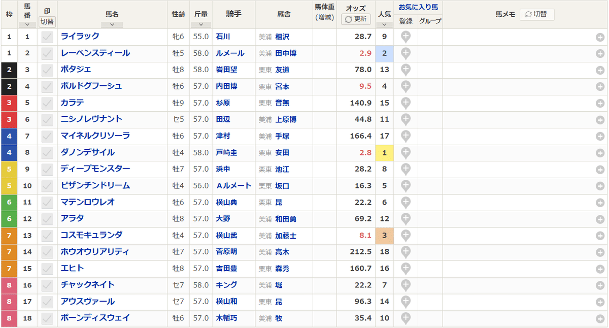
Task: Register コスモキュランダ as a favorite horse
Action: click(x=404, y=235)
